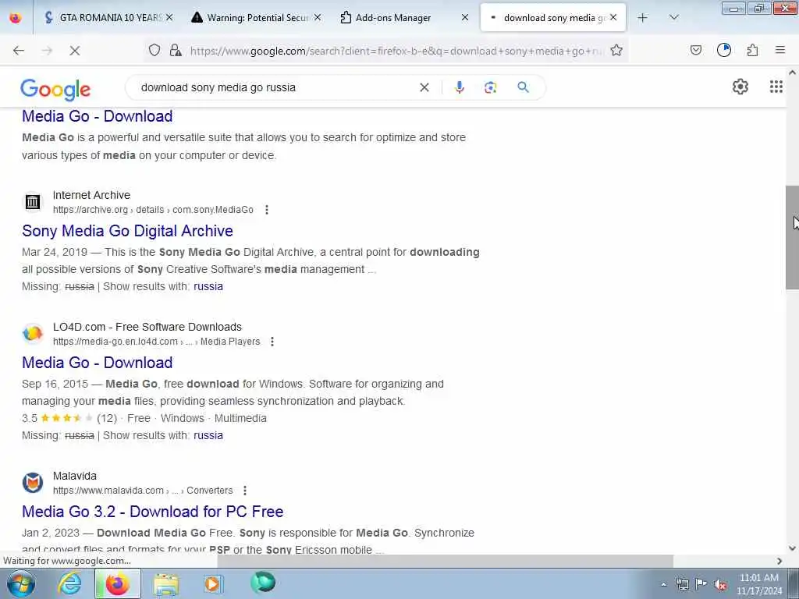799x599 pixels.
Task: Close the GTA ROMANIA tab
Action: [x=169, y=18]
